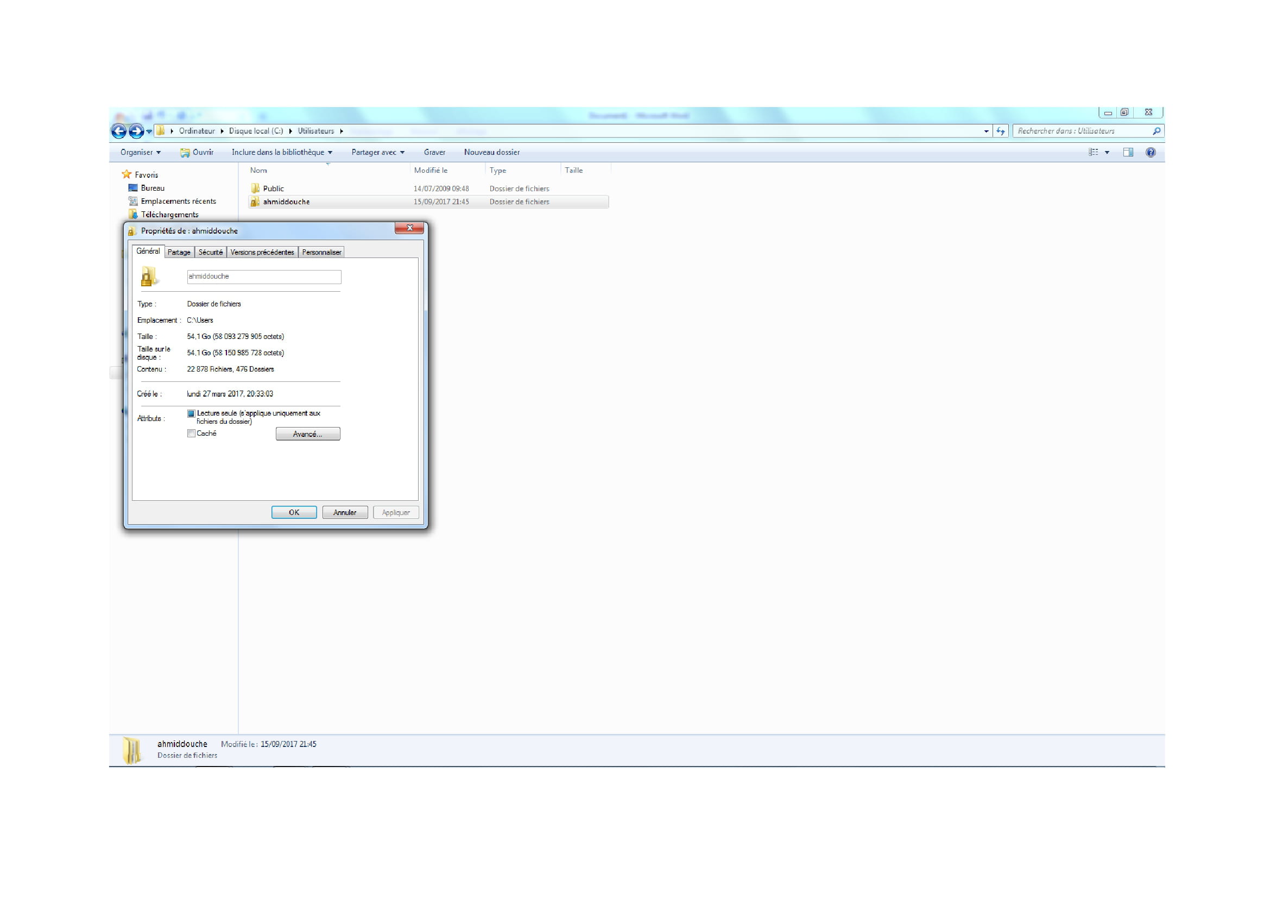Go back with the Explorer back arrow
This screenshot has width=1270, height=898.
pyautogui.click(x=118, y=131)
